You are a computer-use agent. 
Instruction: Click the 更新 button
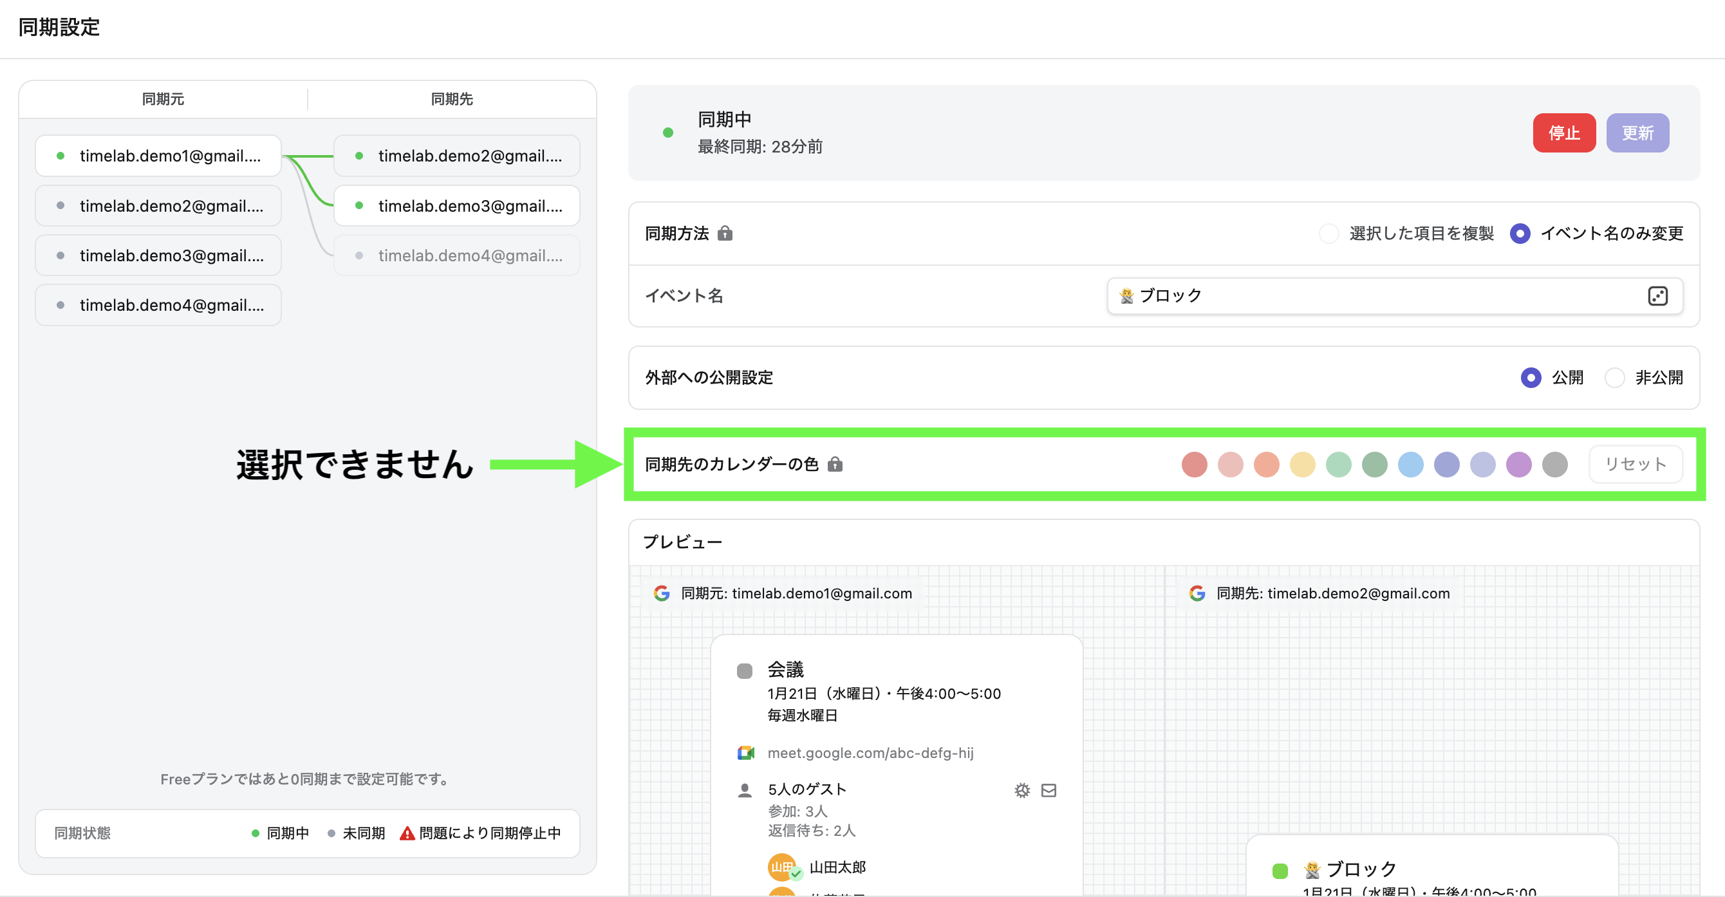(1637, 133)
